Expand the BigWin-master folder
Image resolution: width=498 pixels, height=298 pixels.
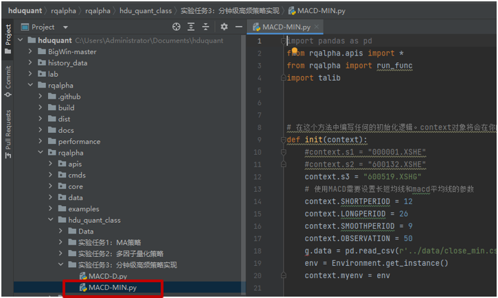coord(30,51)
